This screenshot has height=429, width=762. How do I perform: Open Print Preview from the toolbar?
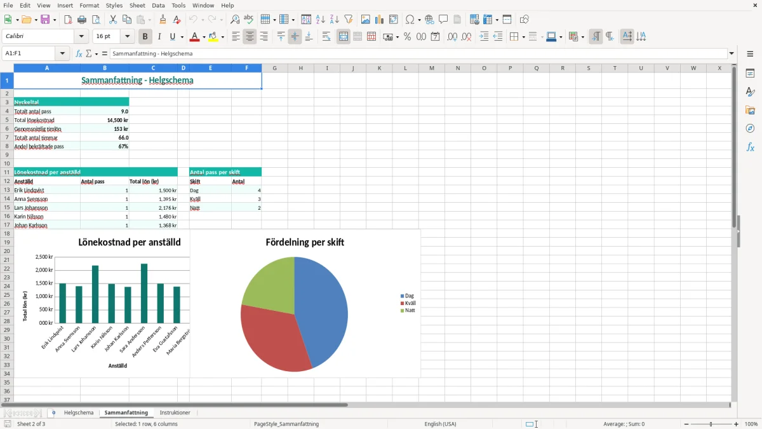coord(96,20)
